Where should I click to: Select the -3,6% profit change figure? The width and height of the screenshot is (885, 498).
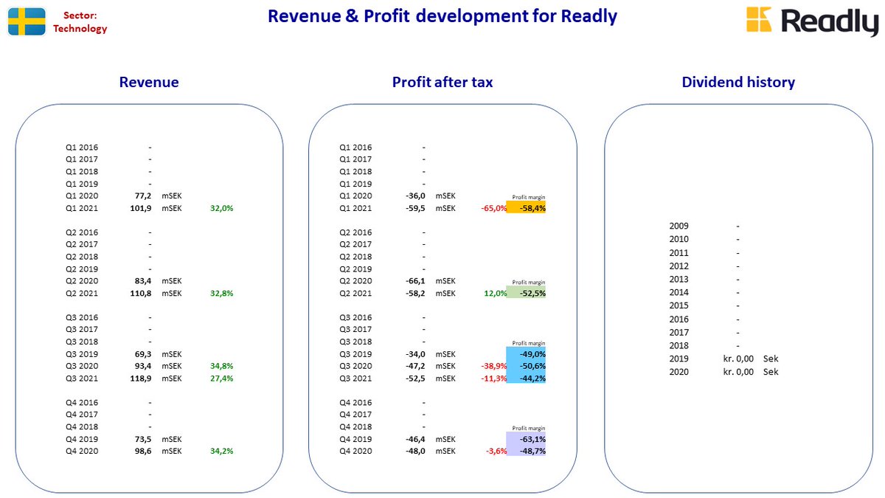point(496,452)
